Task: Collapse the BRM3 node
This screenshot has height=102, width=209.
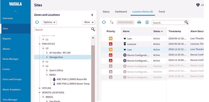Action: pos(47,75)
